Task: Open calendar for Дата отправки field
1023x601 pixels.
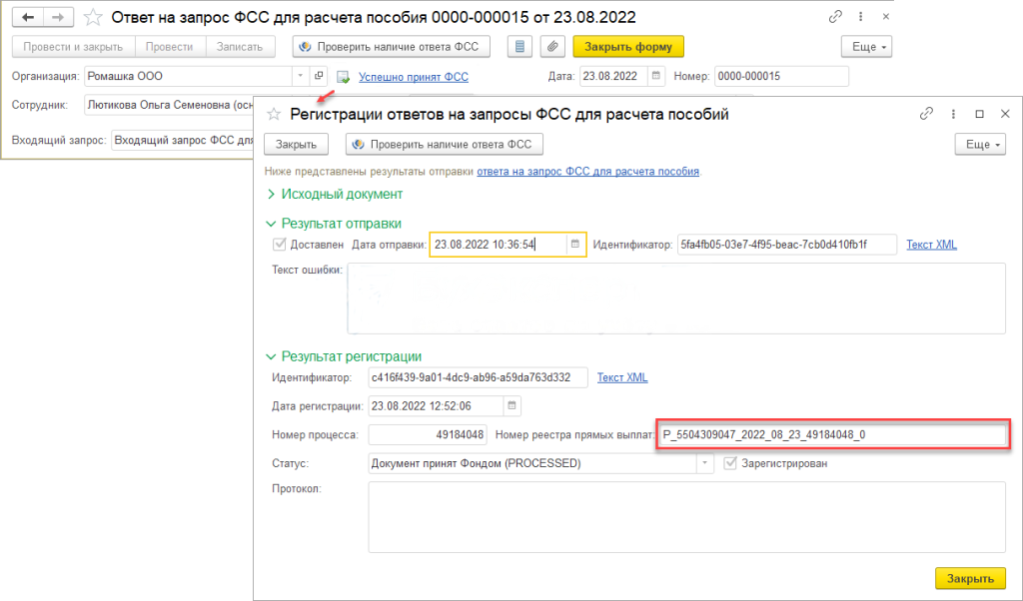Action: (574, 245)
